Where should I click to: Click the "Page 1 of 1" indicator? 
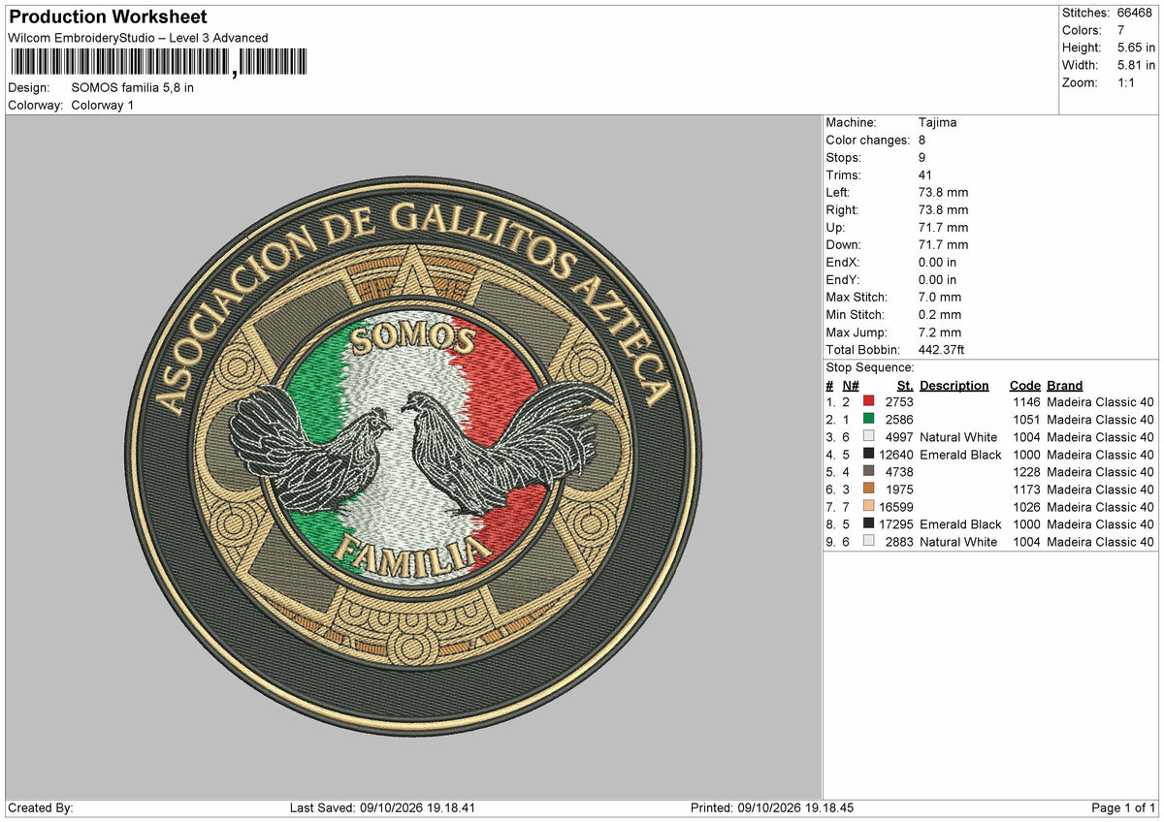click(x=1123, y=808)
